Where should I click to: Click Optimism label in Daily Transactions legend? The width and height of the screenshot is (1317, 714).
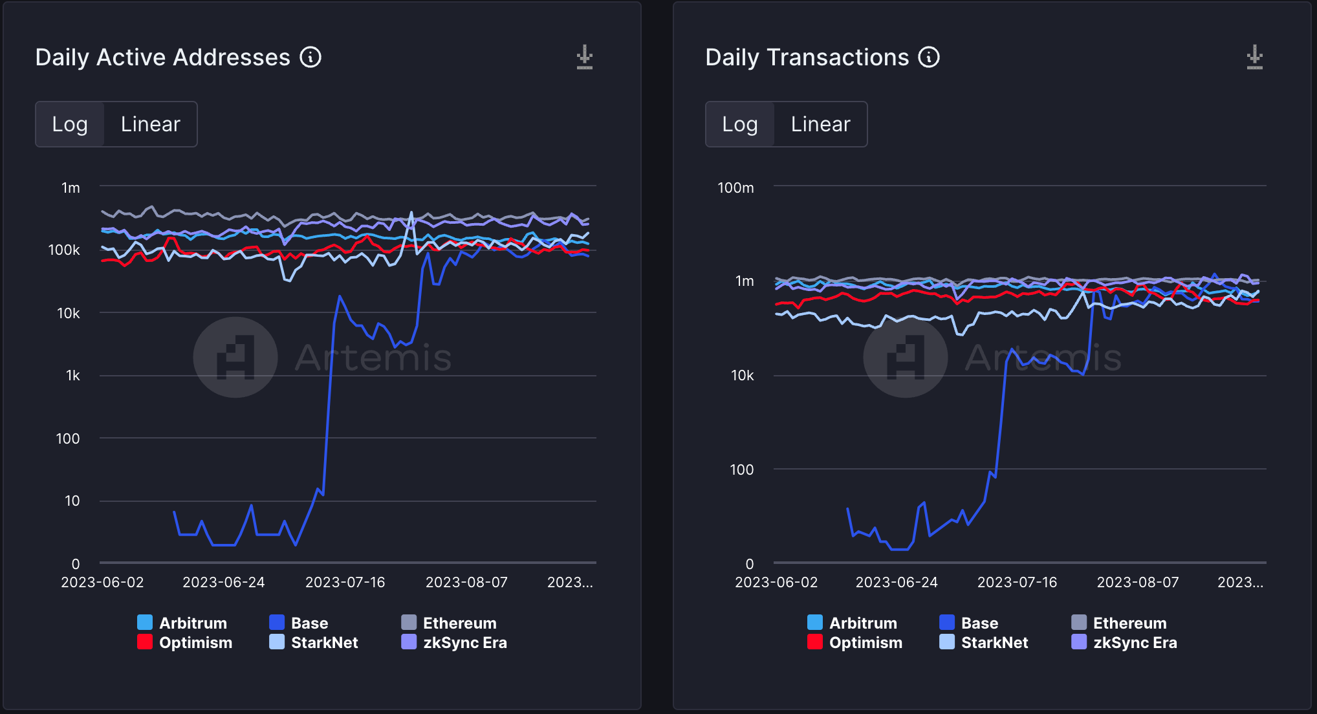coord(865,642)
